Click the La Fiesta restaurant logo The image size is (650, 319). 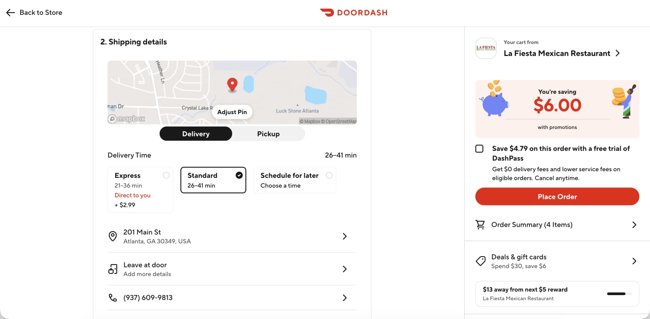click(x=486, y=48)
